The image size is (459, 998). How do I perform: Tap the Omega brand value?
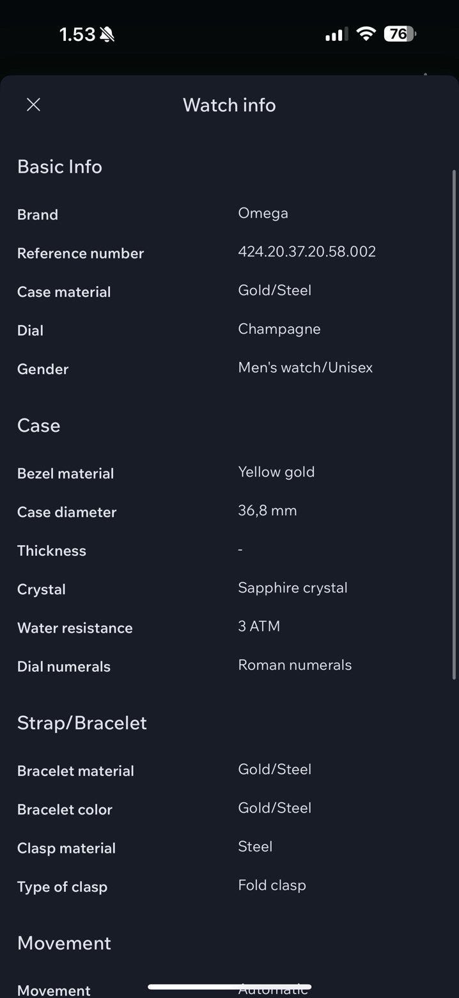[x=263, y=213]
